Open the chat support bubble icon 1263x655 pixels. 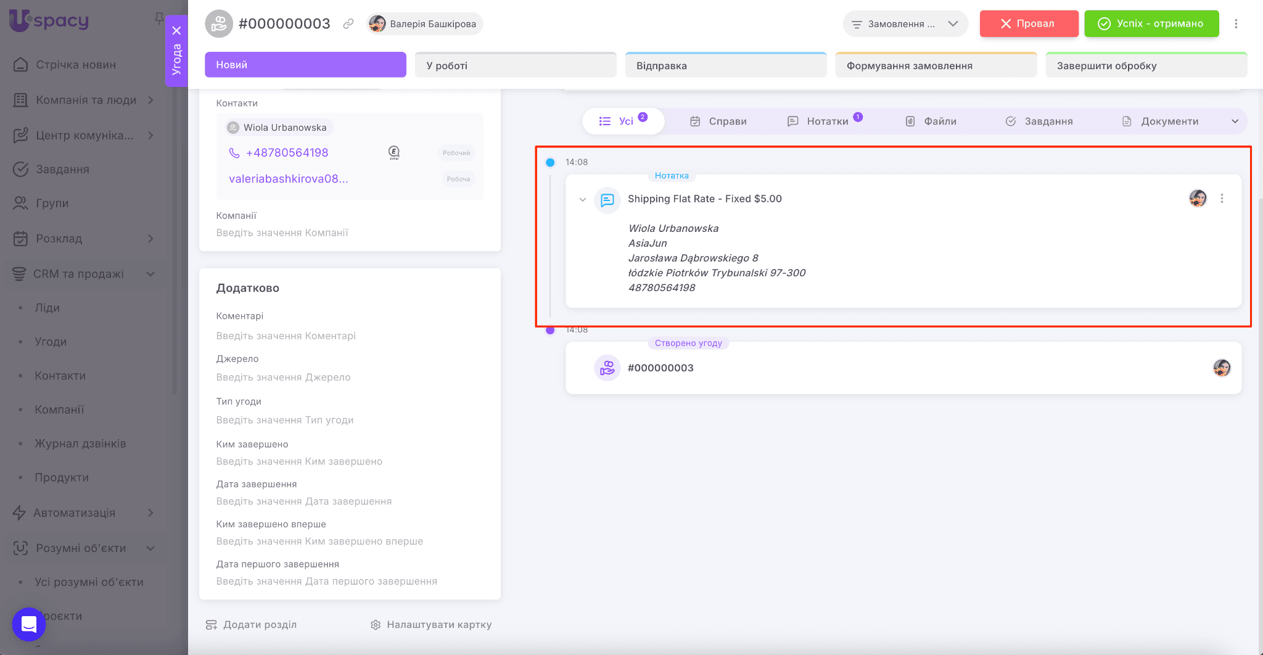point(28,624)
